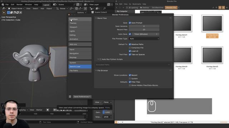Open the scene browse icon beside Scene
The height and width of the screenshot is (128, 229).
click(x=55, y=5)
